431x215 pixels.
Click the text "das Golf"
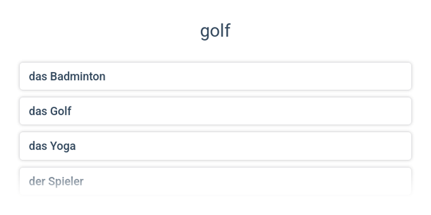(x=50, y=111)
